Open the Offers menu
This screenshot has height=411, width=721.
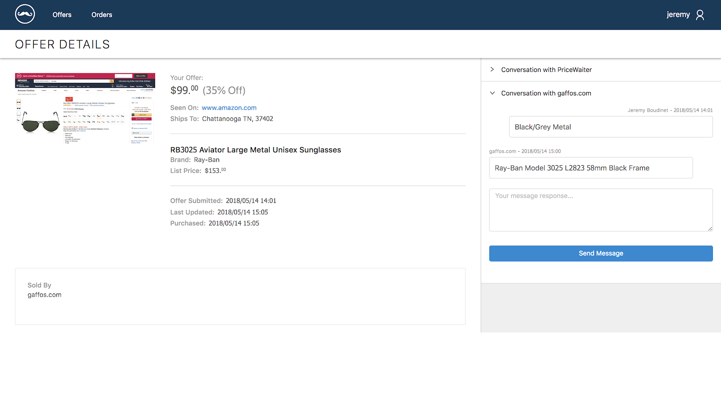tap(62, 15)
